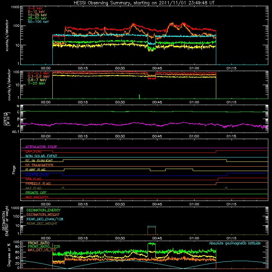The image size is (272, 272).
Task: Click the 01:00 tick label under GOES plot
Action: pyautogui.click(x=194, y=136)
